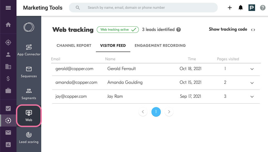The height and width of the screenshot is (152, 268).
Task: Click the plus add-new icon
Action: [230, 8]
